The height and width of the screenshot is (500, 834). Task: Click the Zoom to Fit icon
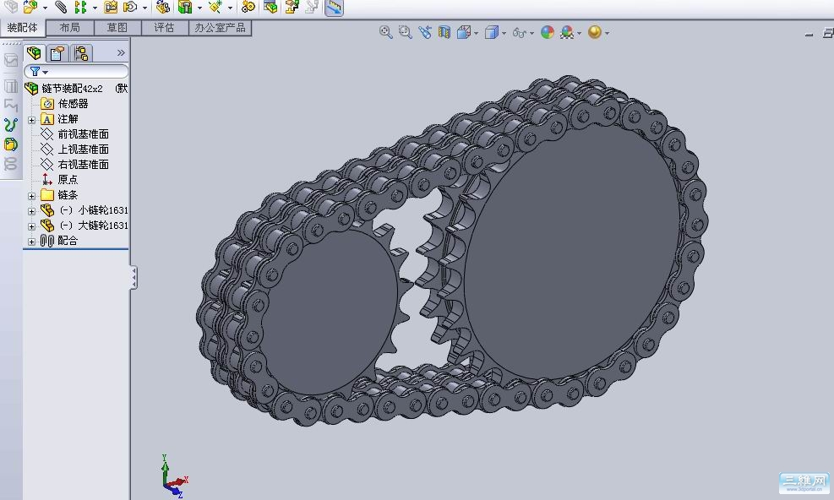coord(385,32)
